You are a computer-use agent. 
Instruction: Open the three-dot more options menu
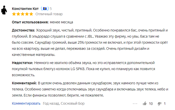pos(135,104)
